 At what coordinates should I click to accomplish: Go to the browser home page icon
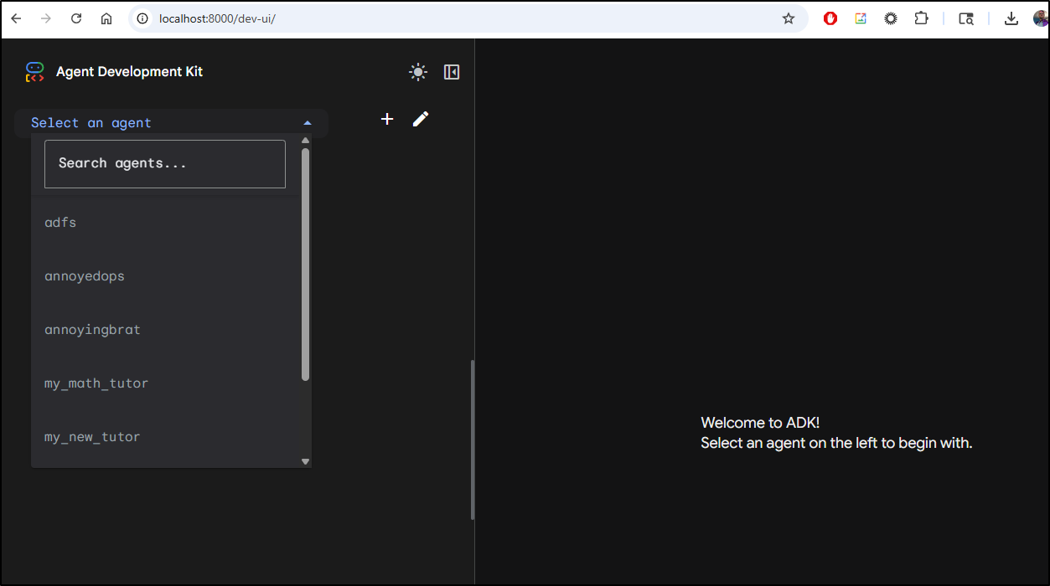[x=106, y=18]
